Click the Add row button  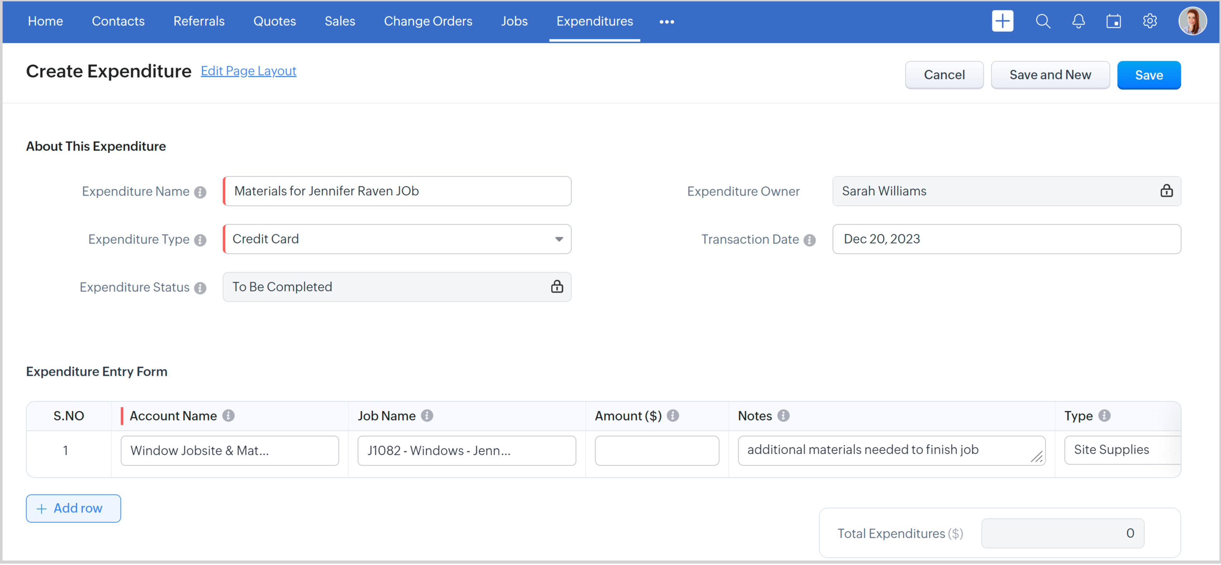73,508
